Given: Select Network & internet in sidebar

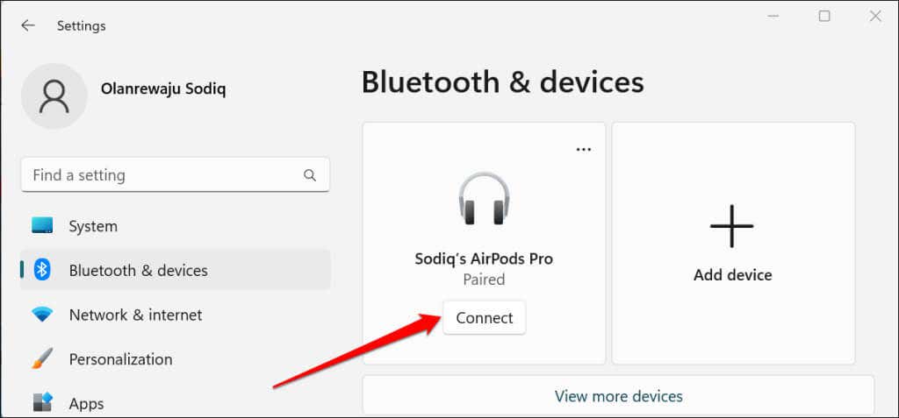Looking at the screenshot, I should 135,315.
